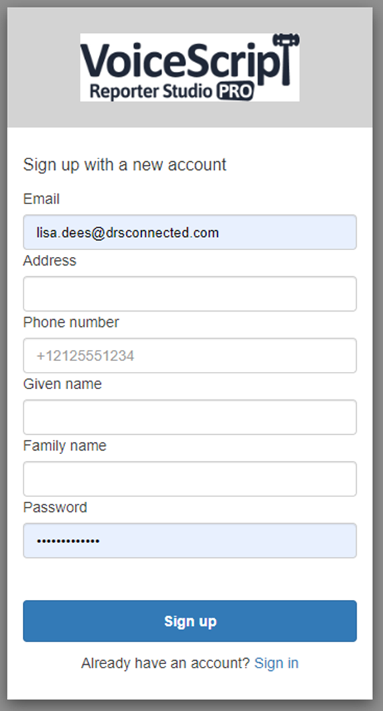Click the Phone number label
This screenshot has height=711, width=383.
[x=71, y=322]
